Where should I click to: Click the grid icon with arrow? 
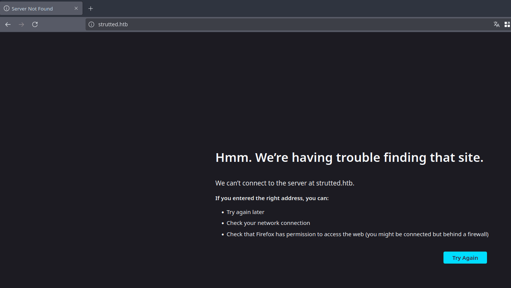(507, 24)
